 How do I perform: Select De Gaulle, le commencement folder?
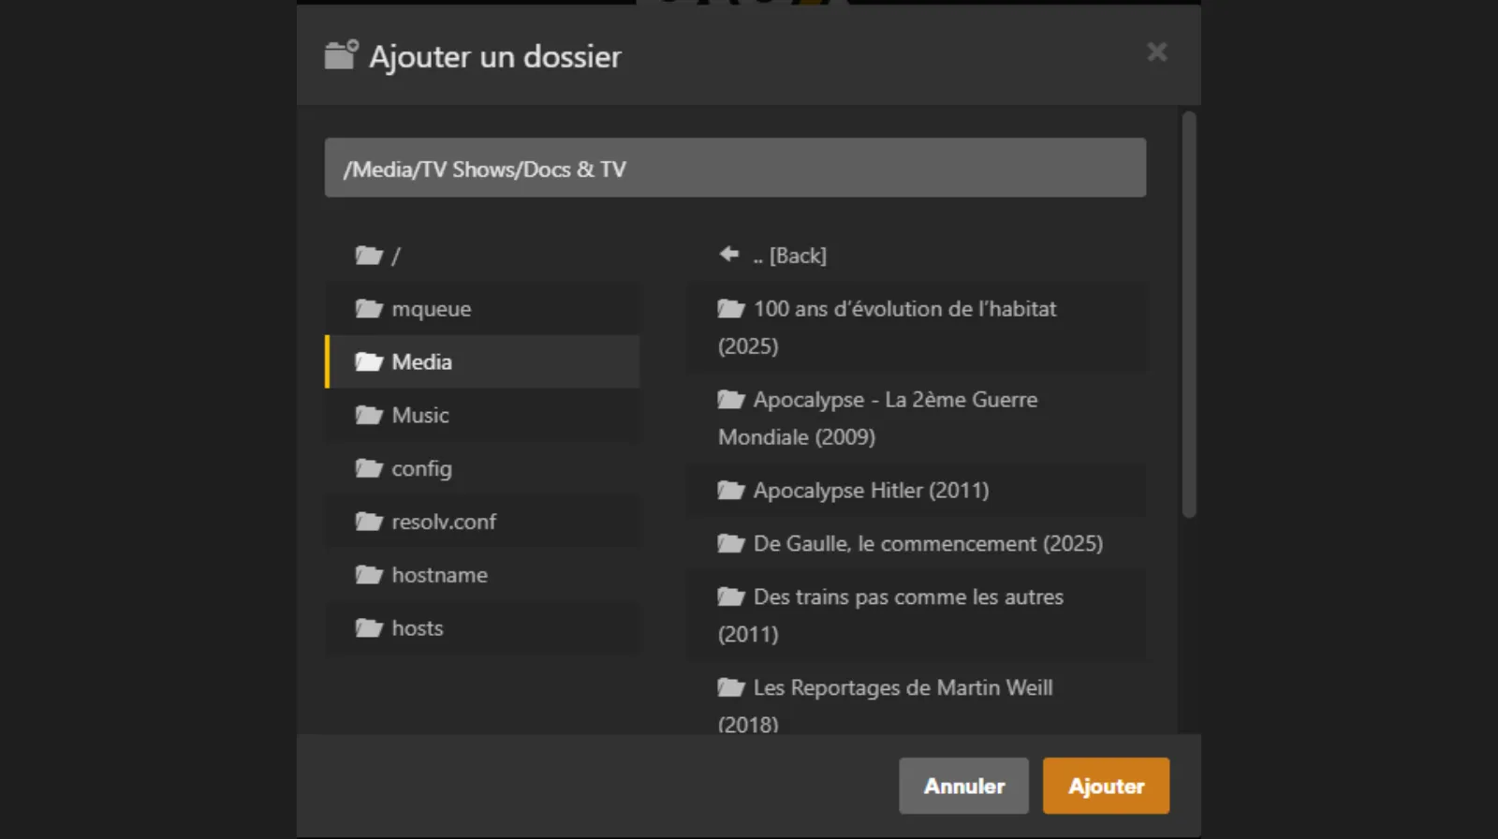tap(927, 544)
